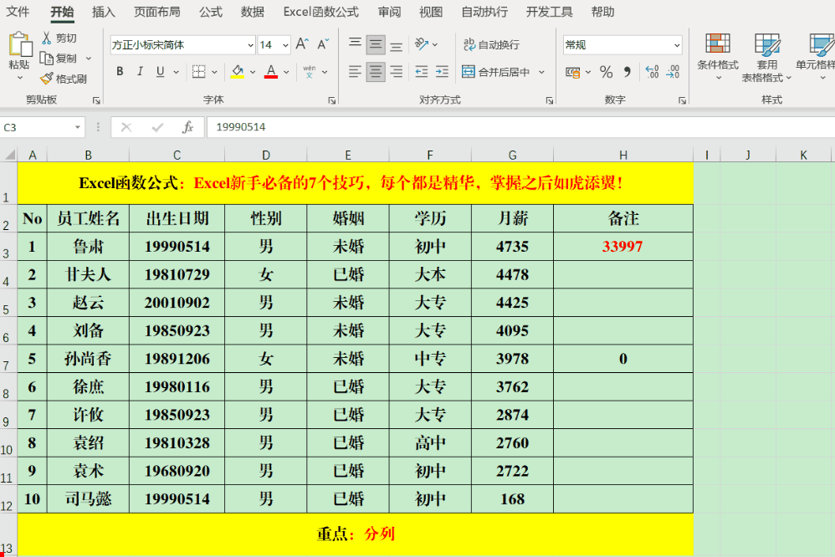Image resolution: width=835 pixels, height=557 pixels.
Task: Click the Increase Indent icon
Action: pyautogui.click(x=442, y=72)
